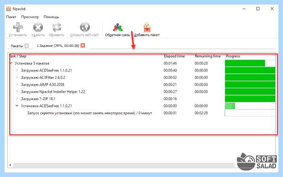Click the Remaining time column header
283x177 pixels.
(x=208, y=56)
